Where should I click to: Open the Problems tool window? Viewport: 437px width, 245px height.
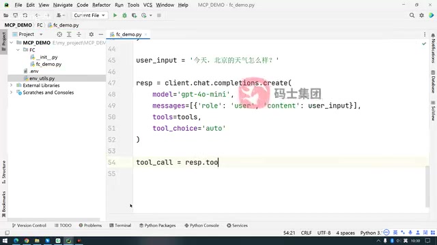click(90, 225)
